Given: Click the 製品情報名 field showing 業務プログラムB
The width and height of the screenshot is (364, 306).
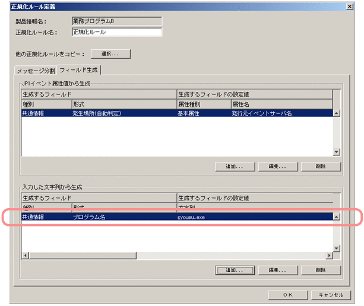Looking at the screenshot, I should pyautogui.click(x=117, y=21).
